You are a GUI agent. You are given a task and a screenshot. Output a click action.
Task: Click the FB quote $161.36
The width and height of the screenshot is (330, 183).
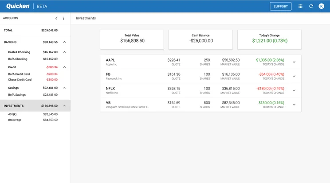click(174, 74)
